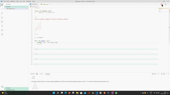Open launch profile dropdown next to new terminal

160,74
